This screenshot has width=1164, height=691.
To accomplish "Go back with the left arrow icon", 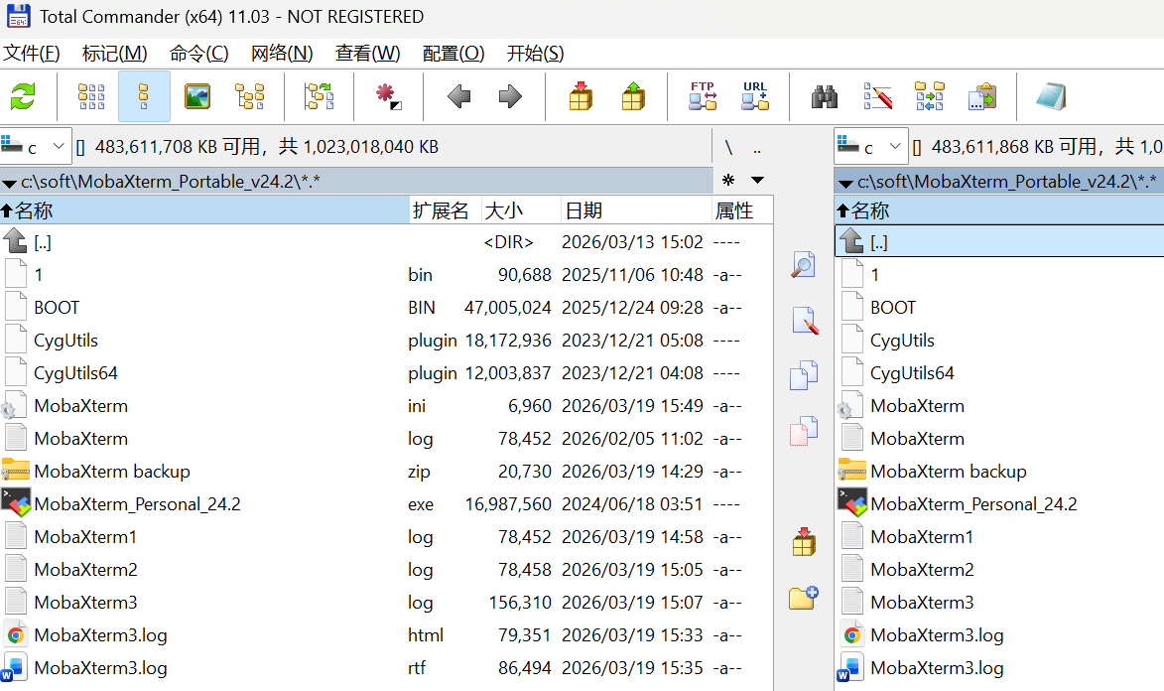I will tap(458, 96).
